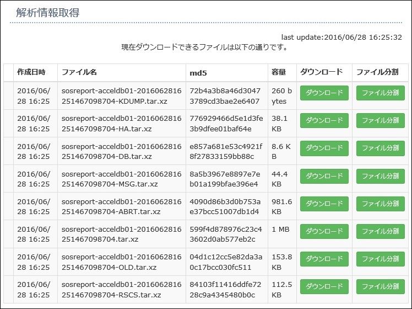Download the MSG.tar.xz report
Screen dimensions: 412x309
click(x=324, y=176)
